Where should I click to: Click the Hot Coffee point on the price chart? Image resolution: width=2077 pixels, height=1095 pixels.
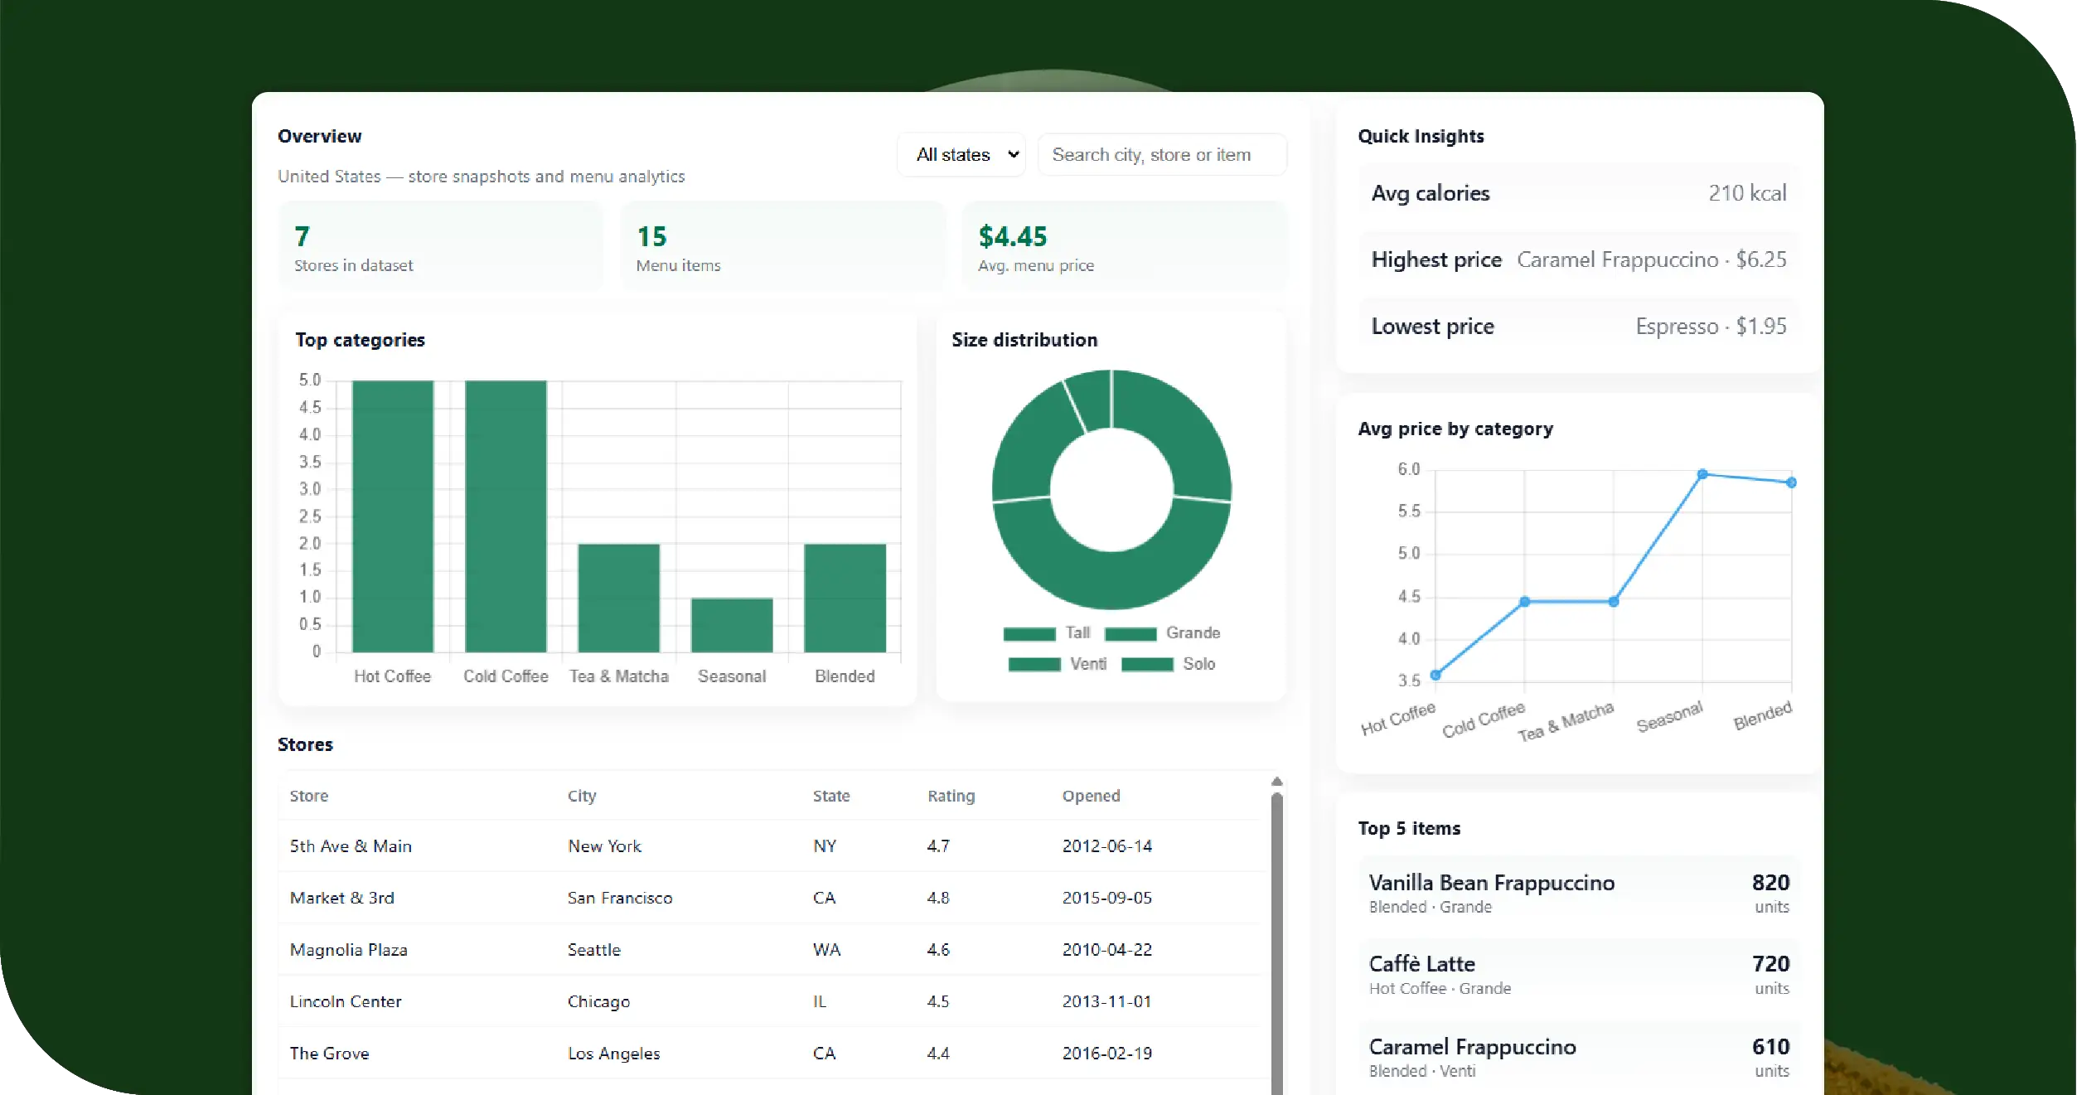tap(1436, 675)
